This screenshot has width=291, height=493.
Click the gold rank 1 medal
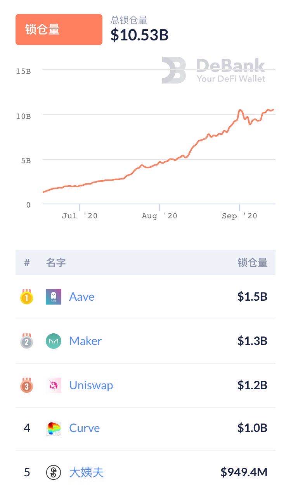(27, 297)
